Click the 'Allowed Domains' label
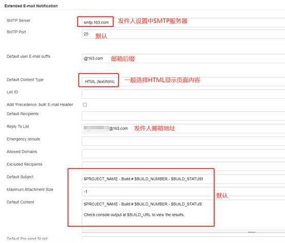 click(22, 152)
